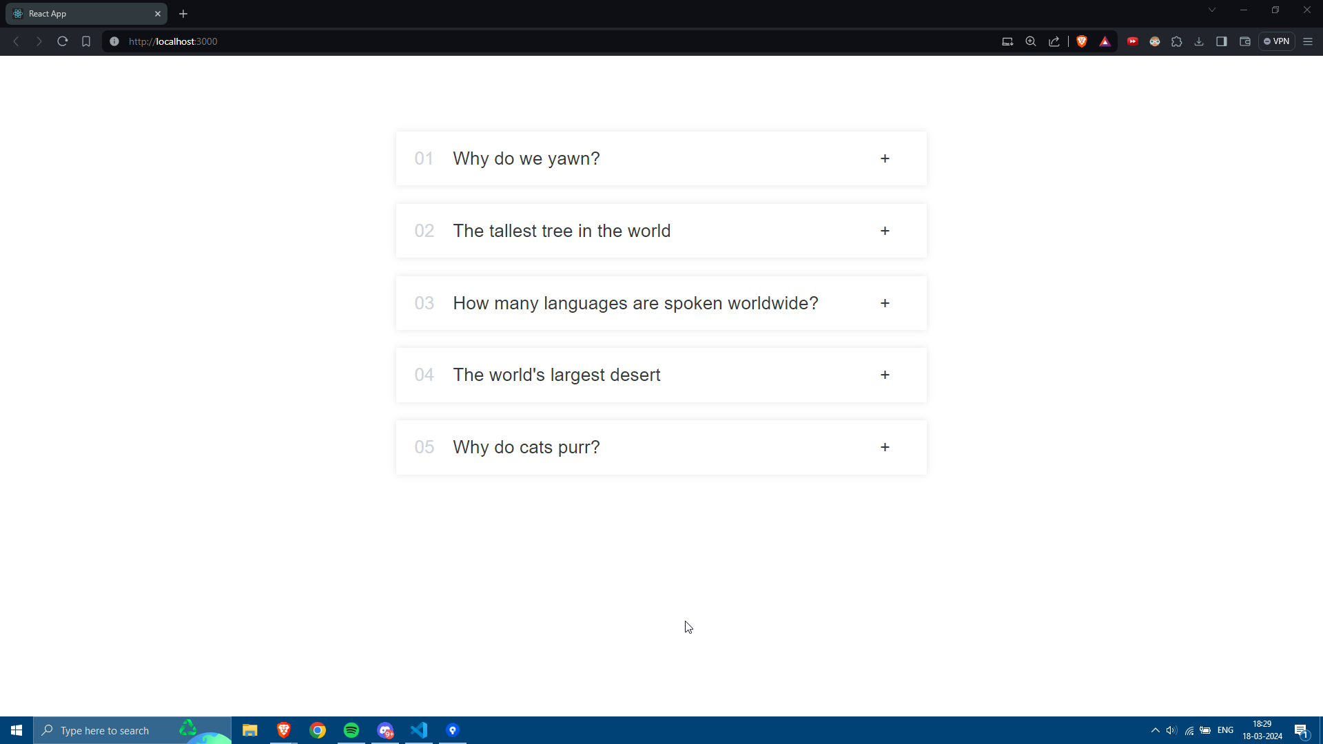The height and width of the screenshot is (744, 1323).
Task: Toggle the VPN button
Action: (x=1277, y=41)
